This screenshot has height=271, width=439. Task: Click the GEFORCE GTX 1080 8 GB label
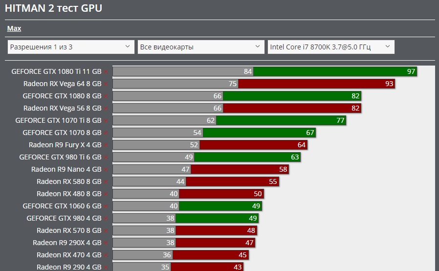tap(62, 96)
